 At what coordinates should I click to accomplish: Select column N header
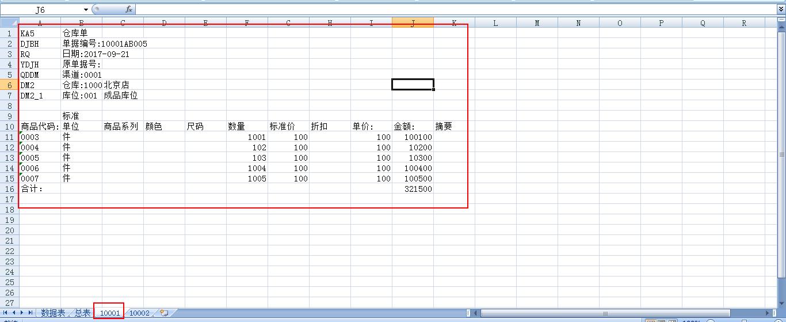pyautogui.click(x=578, y=22)
